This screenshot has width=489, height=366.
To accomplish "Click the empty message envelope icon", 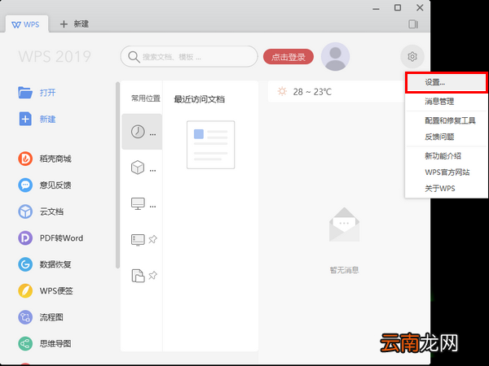I will [344, 224].
